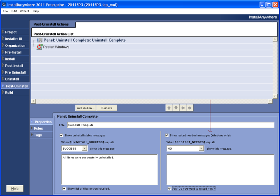Click the move action down arrow icon
Screen dimensions: 280x196
click(x=176, y=108)
